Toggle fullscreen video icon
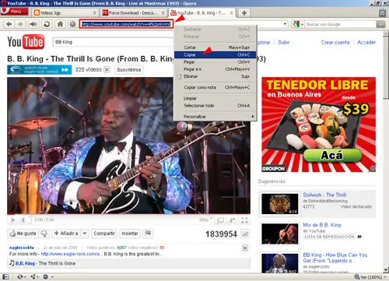The height and width of the screenshot is (281, 389). [244, 220]
